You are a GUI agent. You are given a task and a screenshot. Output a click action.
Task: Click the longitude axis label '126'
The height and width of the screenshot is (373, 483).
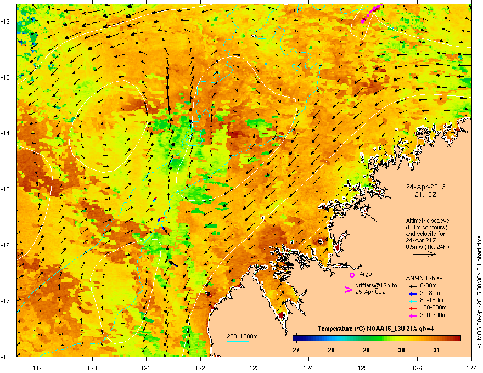click(x=417, y=368)
